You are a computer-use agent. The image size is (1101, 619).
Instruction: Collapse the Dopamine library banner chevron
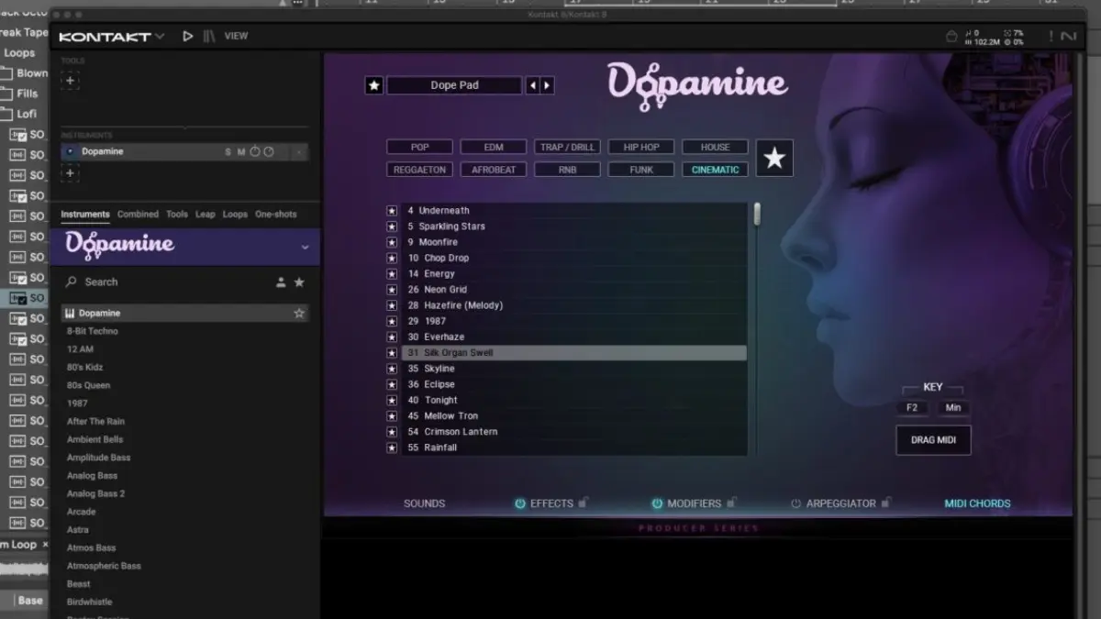[x=306, y=248]
